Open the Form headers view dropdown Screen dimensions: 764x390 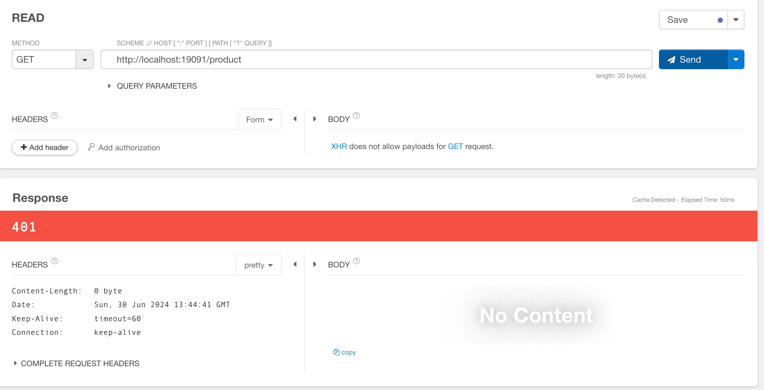pos(259,120)
